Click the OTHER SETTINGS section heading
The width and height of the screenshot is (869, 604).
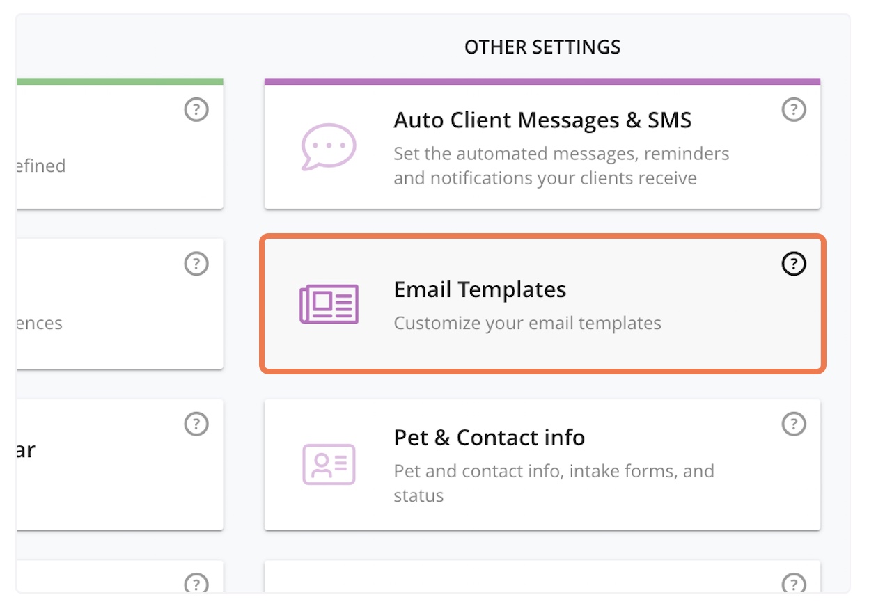point(542,47)
